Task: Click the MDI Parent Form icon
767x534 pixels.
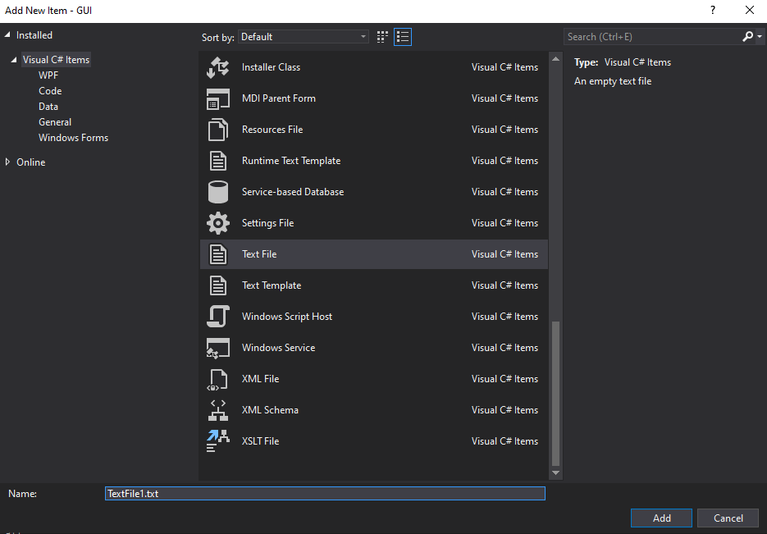Action: [x=217, y=98]
